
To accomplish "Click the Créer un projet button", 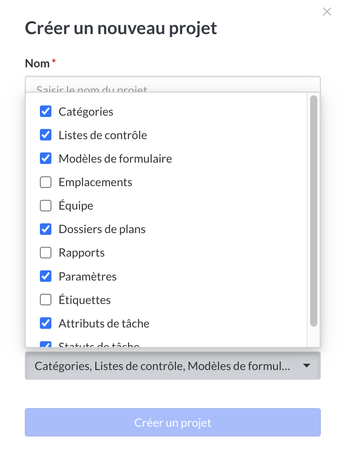I will pos(172,422).
